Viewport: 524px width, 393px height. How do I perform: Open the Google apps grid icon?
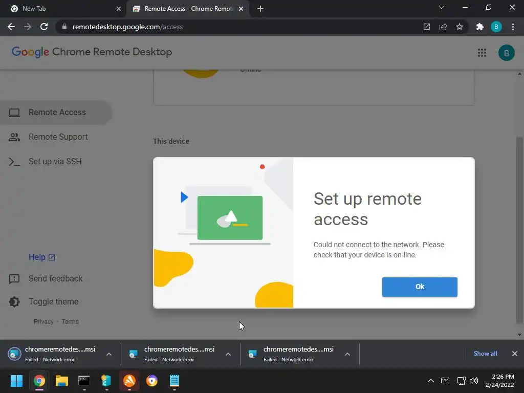point(482,53)
